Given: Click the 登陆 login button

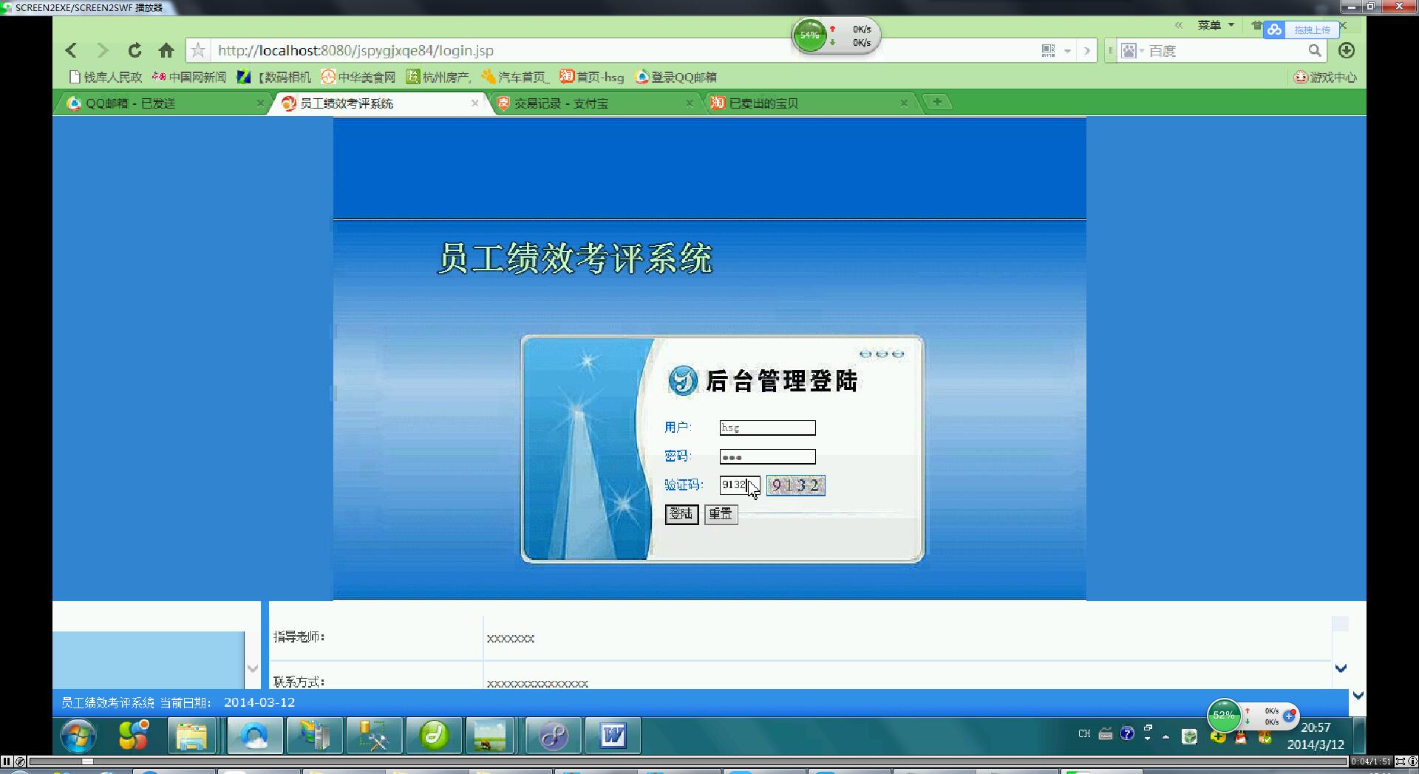Looking at the screenshot, I should coord(681,514).
